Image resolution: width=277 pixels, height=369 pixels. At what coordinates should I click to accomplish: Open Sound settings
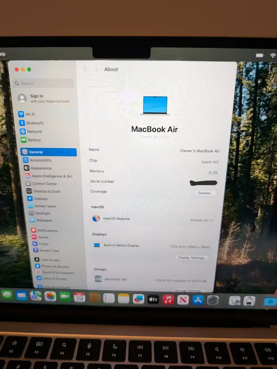[40, 237]
